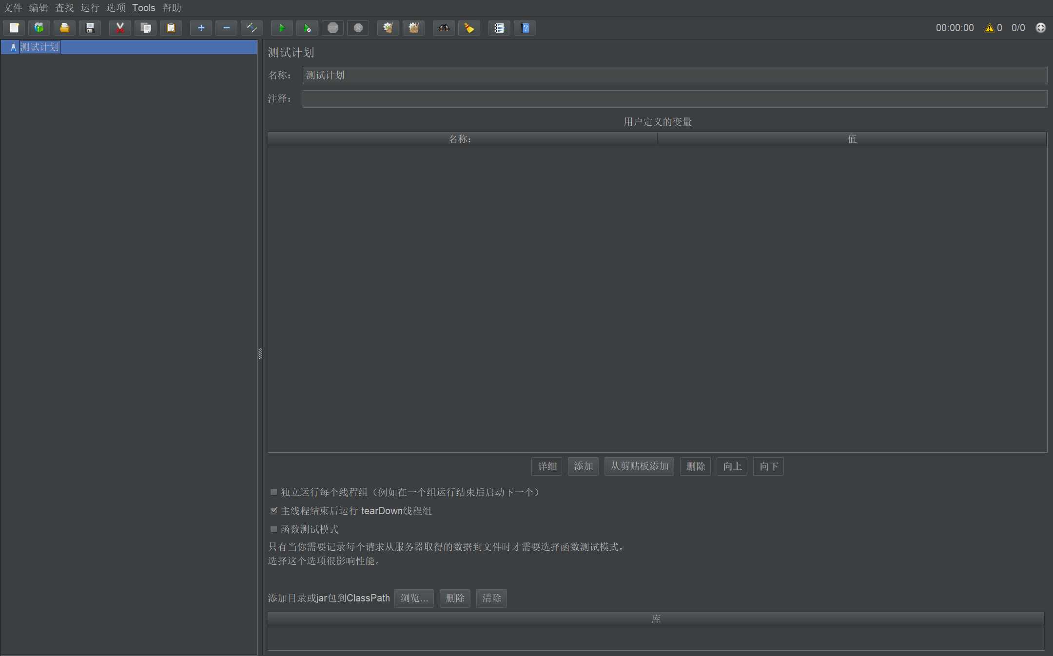Click the Copy icon in toolbar

tap(145, 28)
